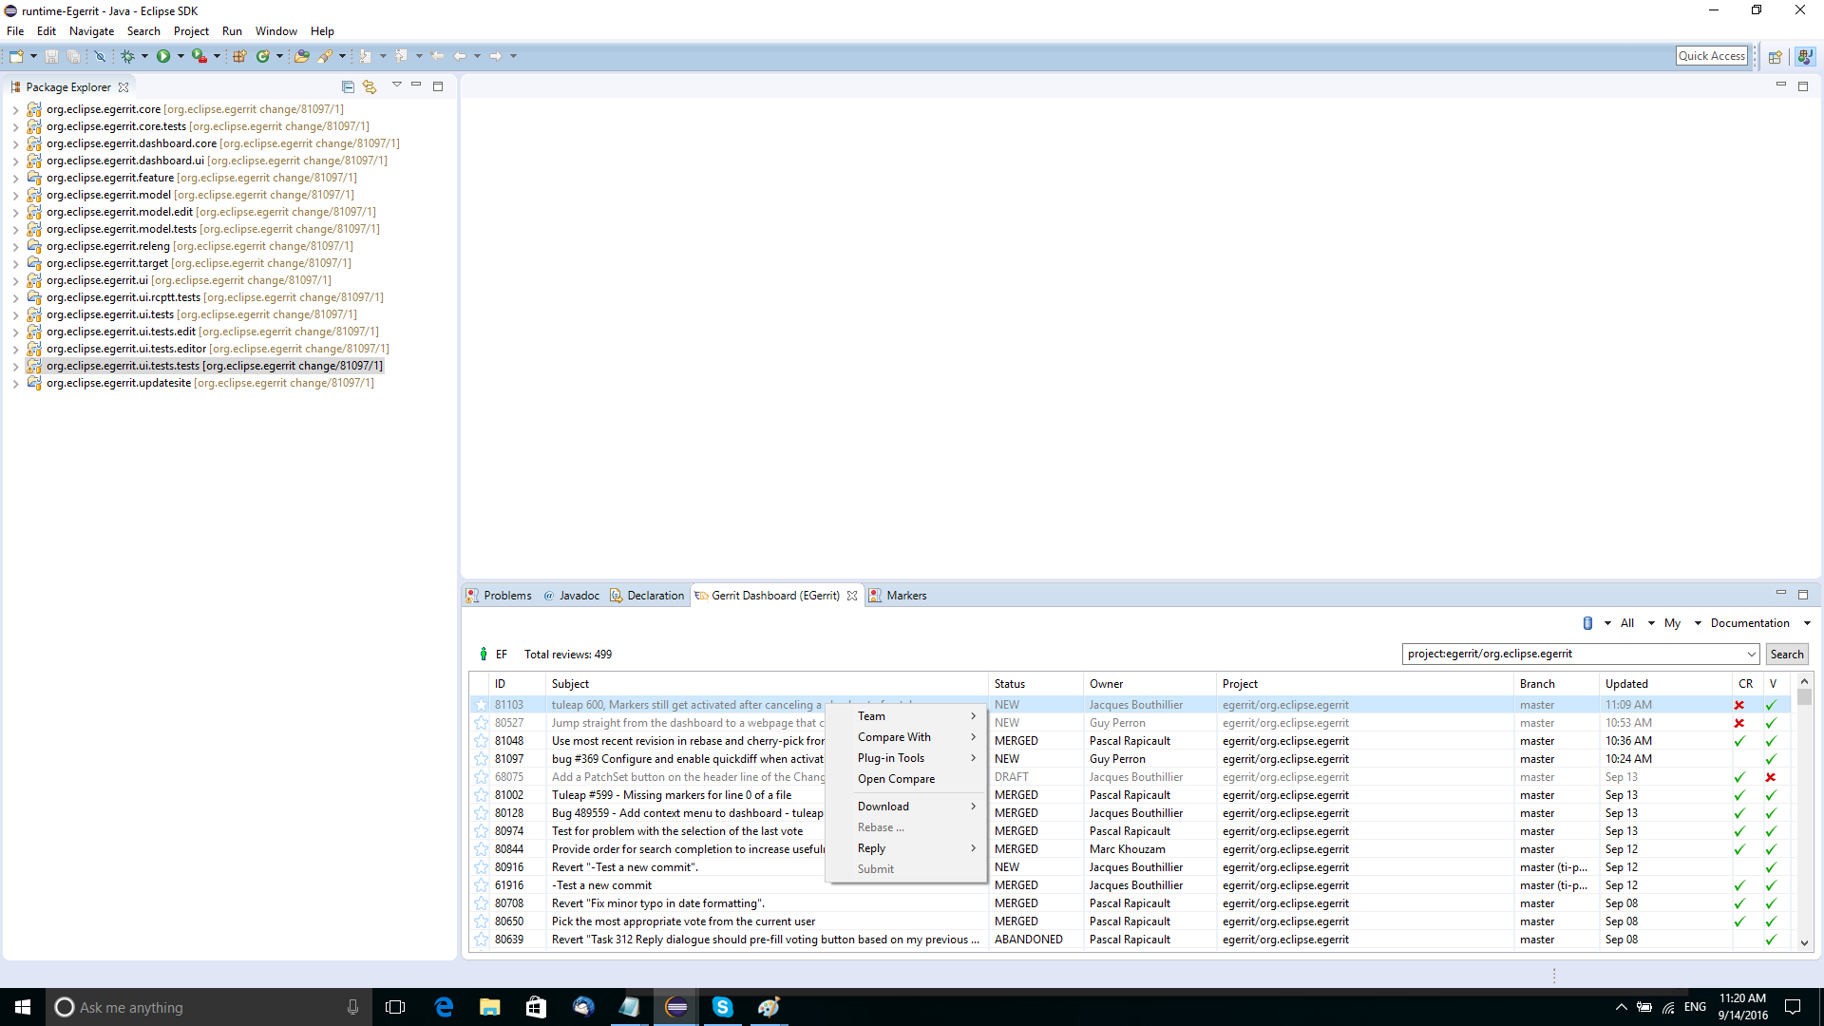Click the Open Perspective icon

[x=1775, y=56]
